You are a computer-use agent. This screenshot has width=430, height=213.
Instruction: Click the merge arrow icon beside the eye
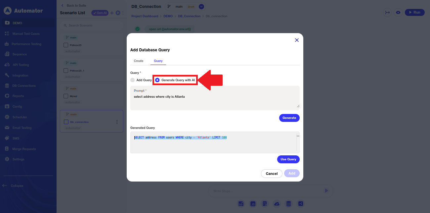[387, 12]
